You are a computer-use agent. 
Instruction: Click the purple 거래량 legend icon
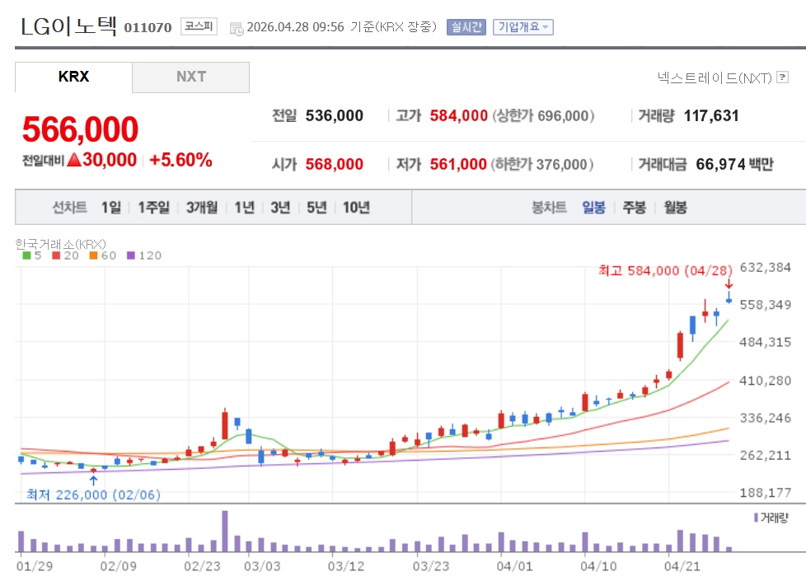point(756,518)
